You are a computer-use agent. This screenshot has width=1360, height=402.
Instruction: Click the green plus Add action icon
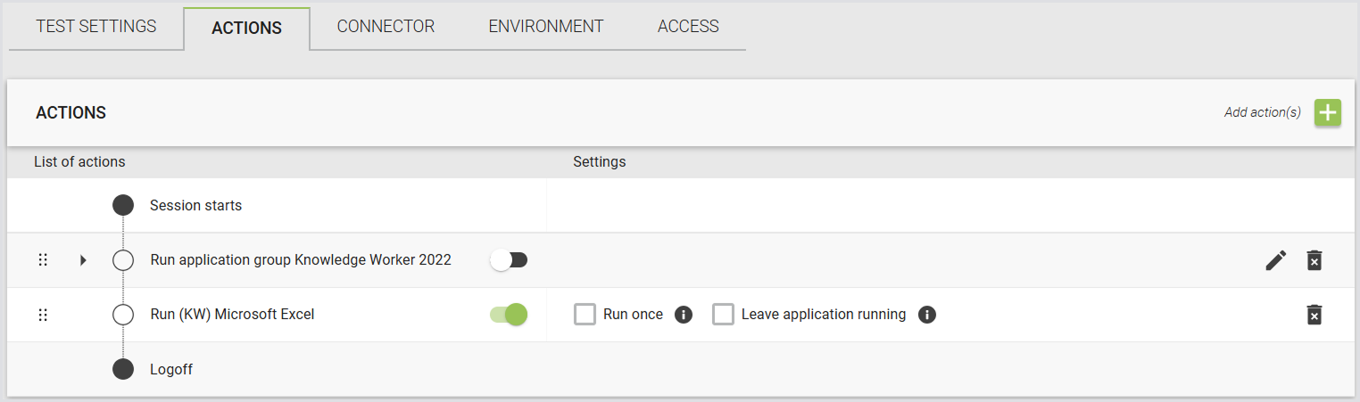click(1328, 112)
